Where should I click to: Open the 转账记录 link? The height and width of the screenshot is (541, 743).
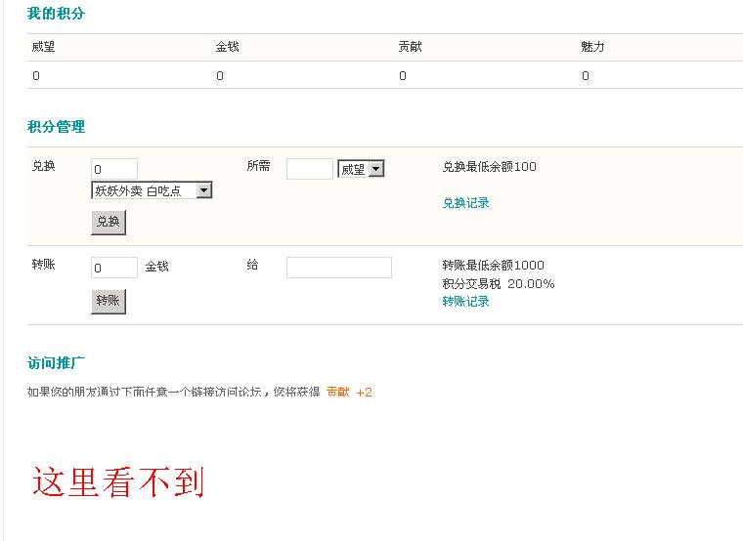click(x=465, y=302)
